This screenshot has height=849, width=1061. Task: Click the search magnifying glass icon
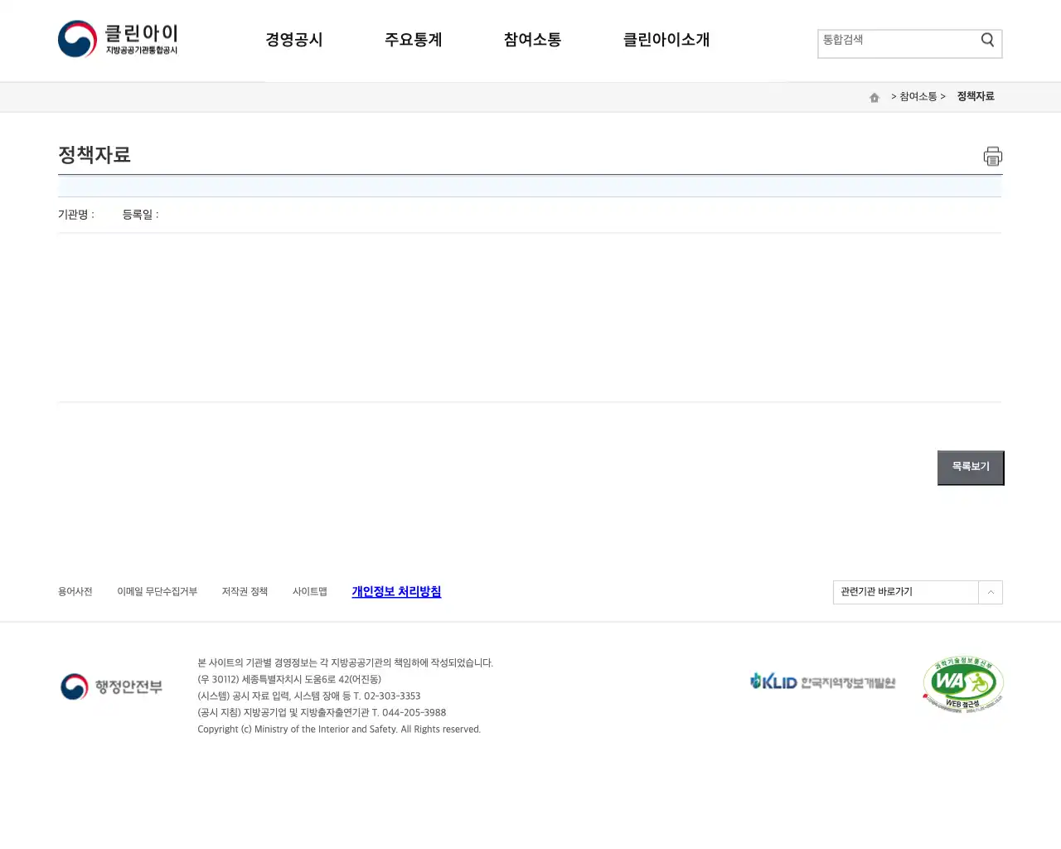pyautogui.click(x=987, y=39)
